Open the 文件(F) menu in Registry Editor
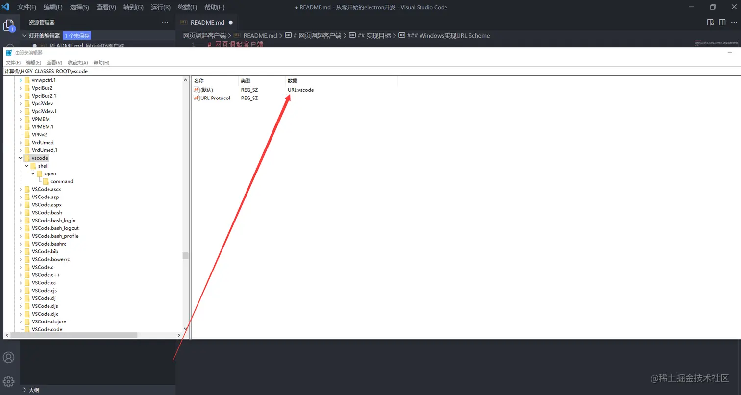The width and height of the screenshot is (741, 395). pos(13,63)
